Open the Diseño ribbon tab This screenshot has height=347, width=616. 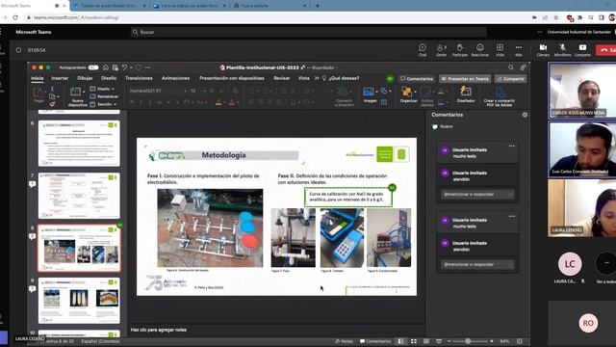pyautogui.click(x=109, y=78)
